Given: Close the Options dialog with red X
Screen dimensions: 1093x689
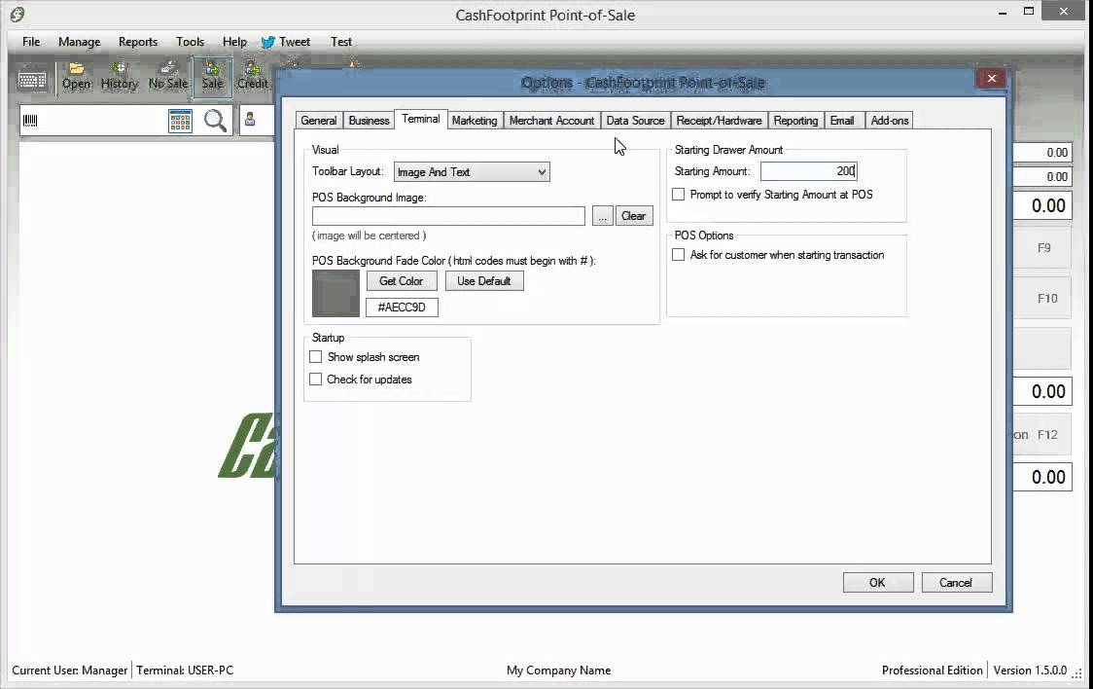Looking at the screenshot, I should point(991,78).
